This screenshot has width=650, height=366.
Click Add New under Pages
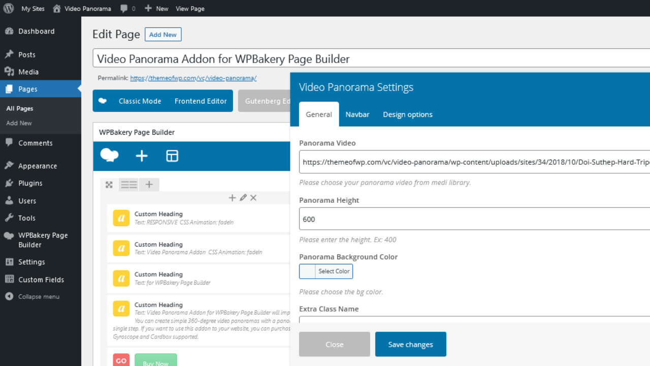(x=19, y=123)
